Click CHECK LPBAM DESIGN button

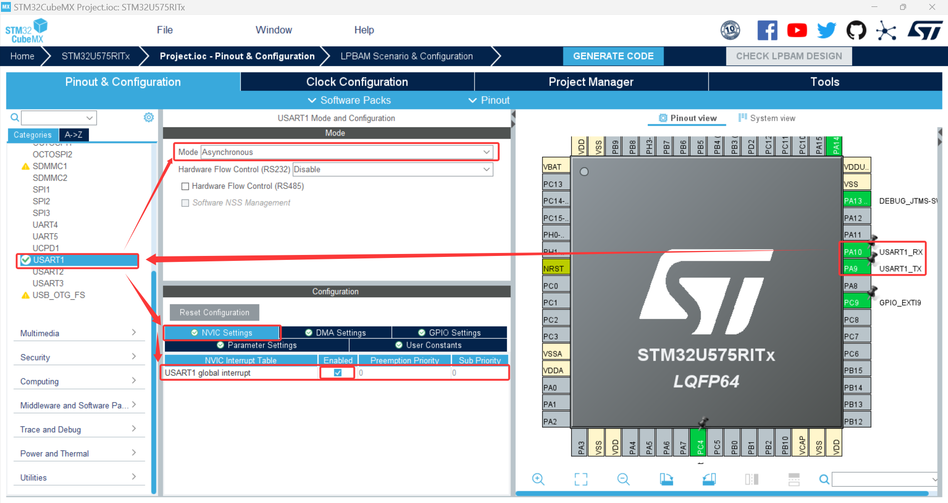[789, 56]
